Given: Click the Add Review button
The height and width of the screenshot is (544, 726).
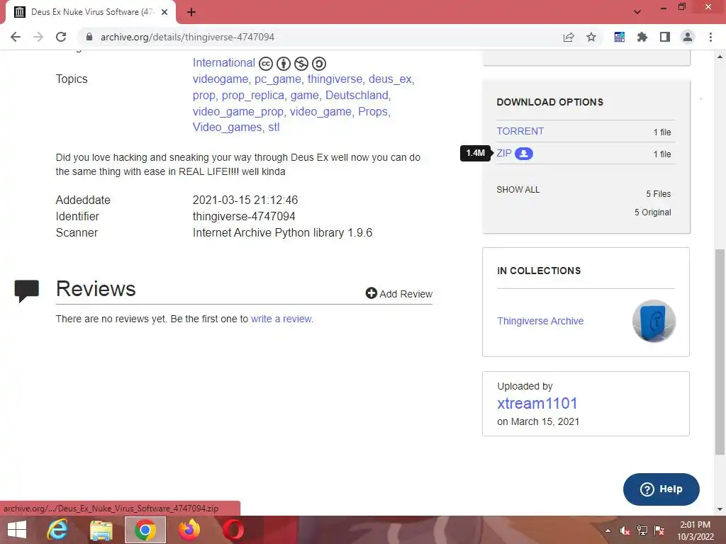Looking at the screenshot, I should (399, 294).
